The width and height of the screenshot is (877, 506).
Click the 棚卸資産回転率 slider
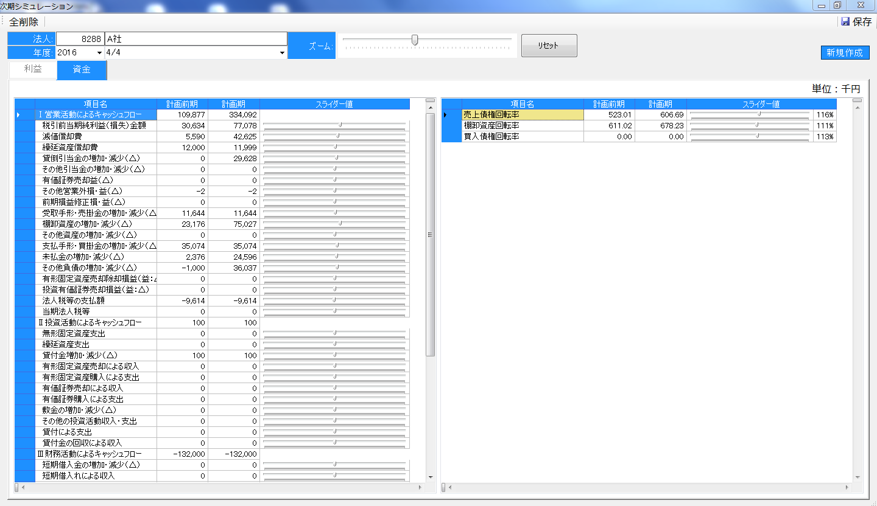pos(749,125)
